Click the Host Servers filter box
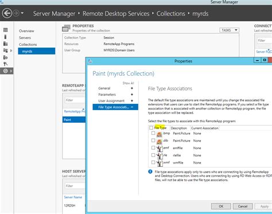Viewport: 272px width, 214px height. pyautogui.click(x=75, y=186)
